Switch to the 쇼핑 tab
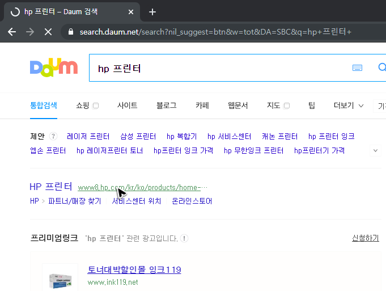This screenshot has height=291, width=386. 82,106
